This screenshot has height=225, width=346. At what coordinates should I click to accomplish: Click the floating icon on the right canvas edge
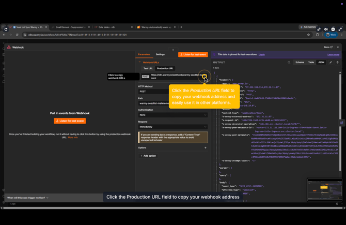coord(341,123)
